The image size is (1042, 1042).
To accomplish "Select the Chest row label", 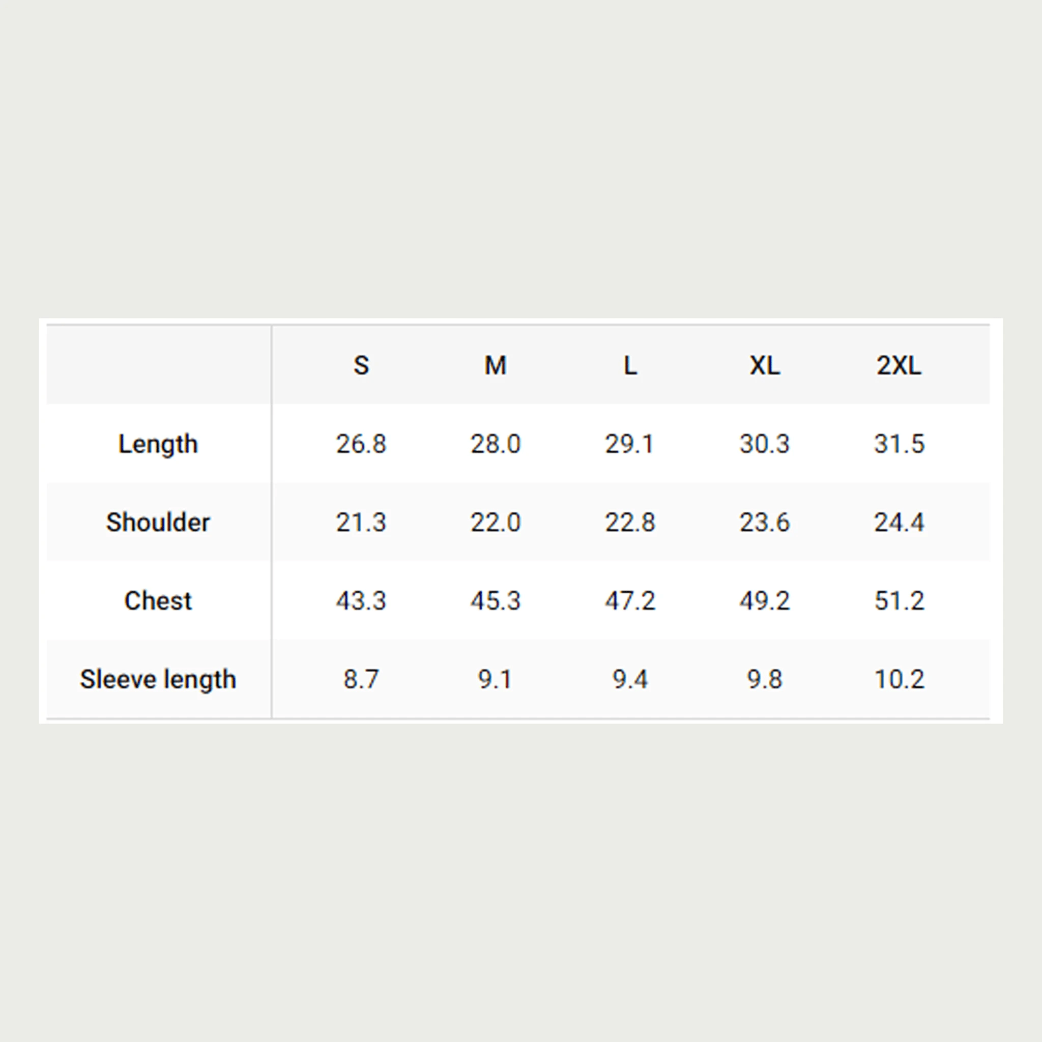I will 158,601.
